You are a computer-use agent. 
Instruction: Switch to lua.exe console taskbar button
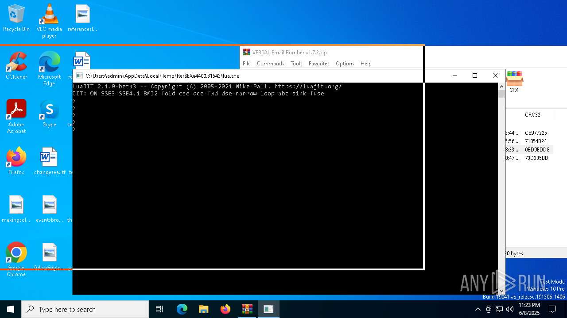[x=268, y=309]
